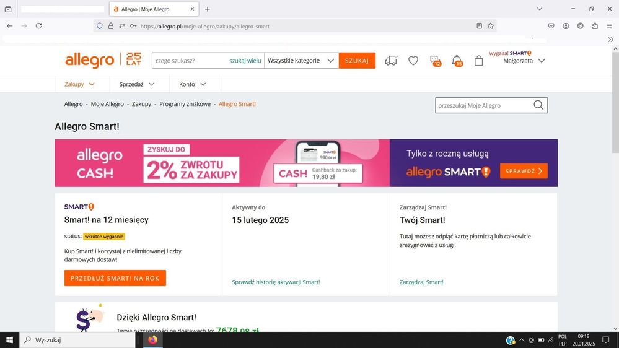Viewport: 619px width, 348px height.
Task: Open the delivery truck icon in header
Action: 391,60
